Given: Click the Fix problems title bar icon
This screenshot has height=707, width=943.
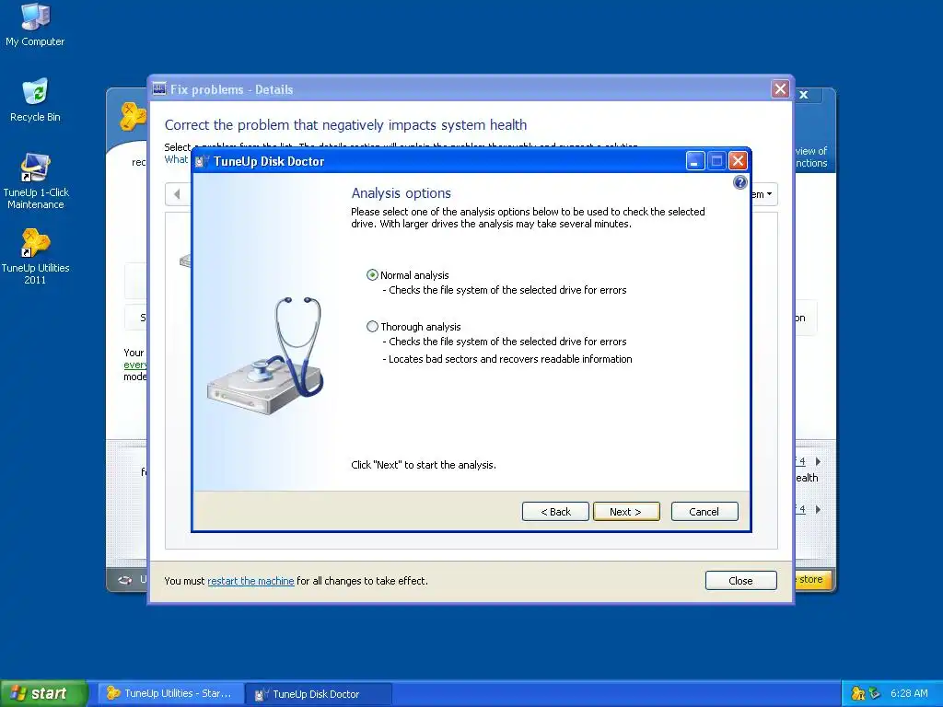Looking at the screenshot, I should (158, 89).
